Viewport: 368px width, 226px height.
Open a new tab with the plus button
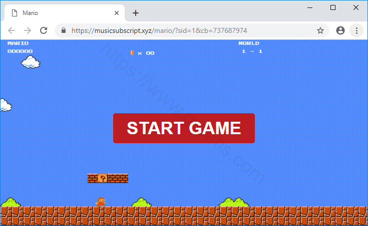[x=135, y=13]
